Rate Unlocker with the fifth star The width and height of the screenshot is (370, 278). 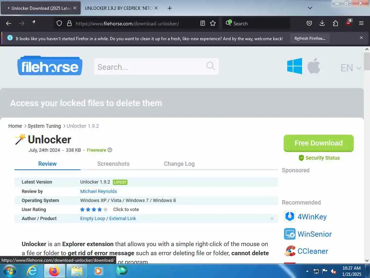point(106,210)
